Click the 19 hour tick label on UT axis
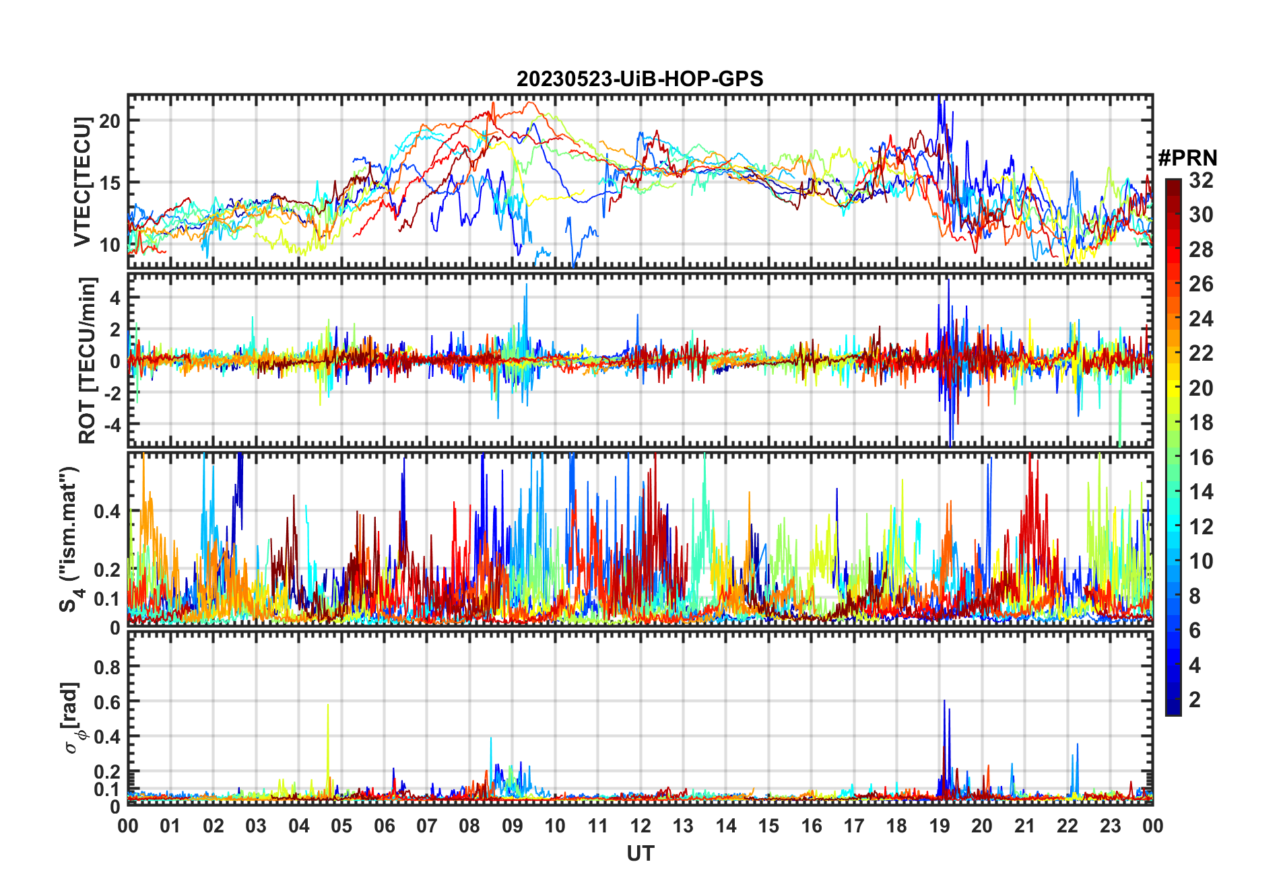 [939, 826]
